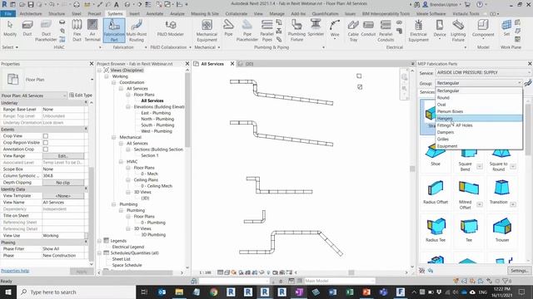Pick the Trouser fabrication part

point(502,230)
